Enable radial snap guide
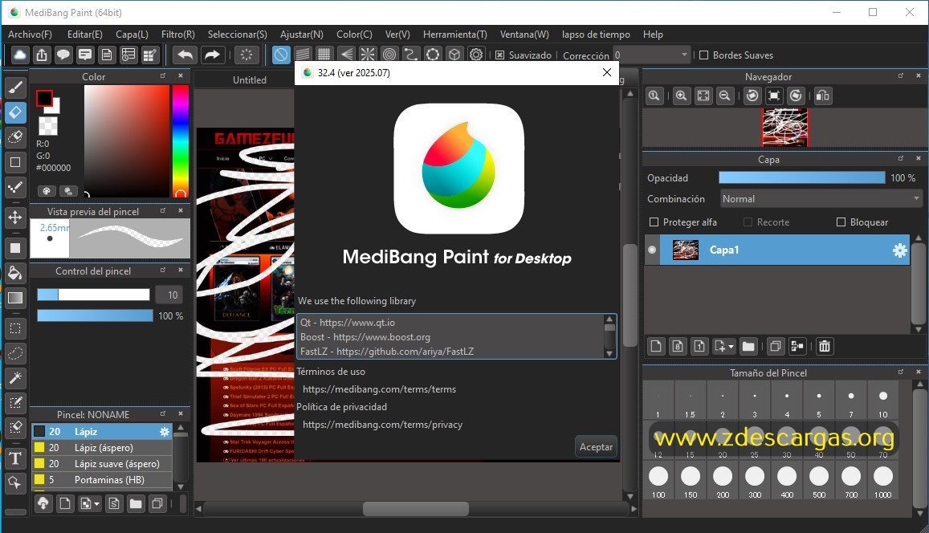The image size is (929, 533). click(x=368, y=55)
